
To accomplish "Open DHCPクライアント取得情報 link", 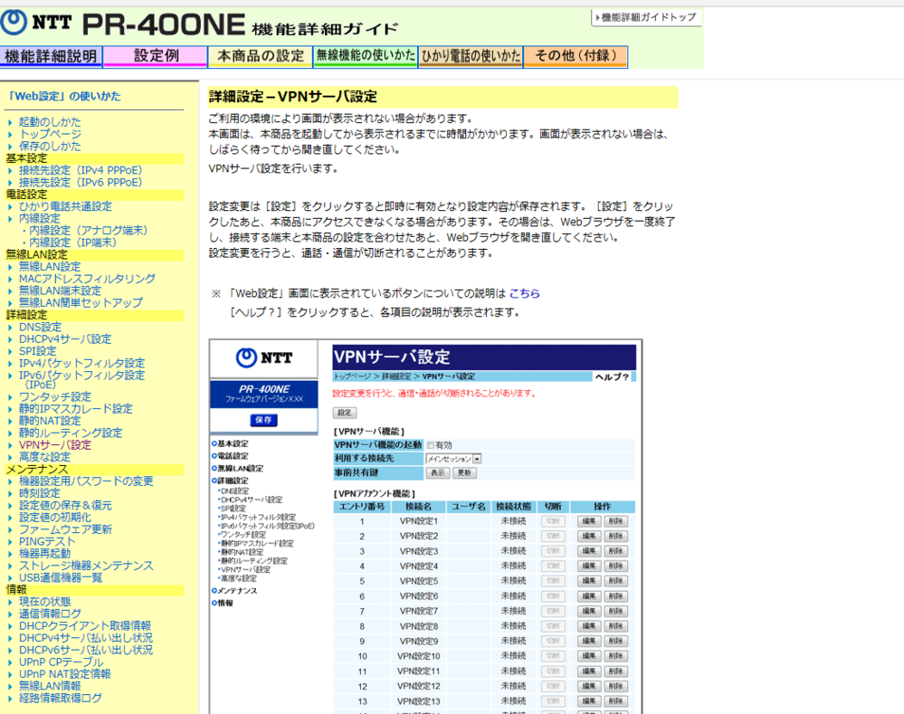I will point(85,625).
